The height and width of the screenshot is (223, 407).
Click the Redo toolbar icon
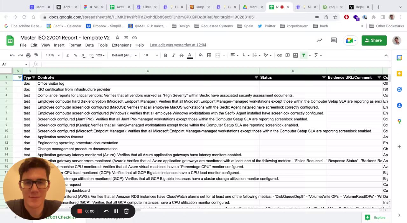pos(20,55)
